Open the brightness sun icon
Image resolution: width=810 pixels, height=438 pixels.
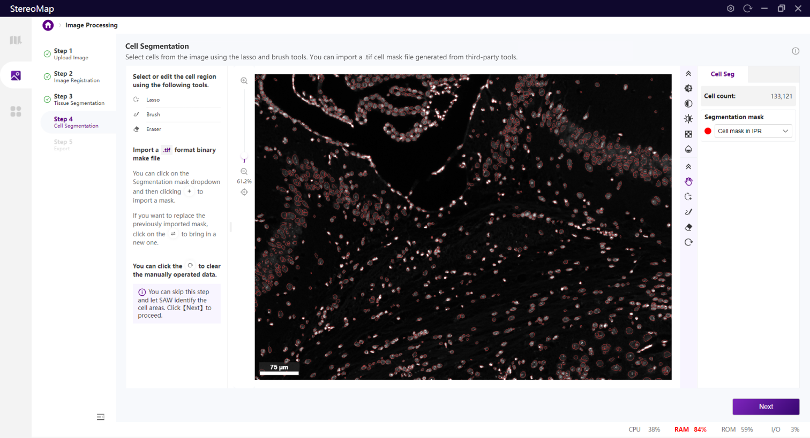point(688,119)
